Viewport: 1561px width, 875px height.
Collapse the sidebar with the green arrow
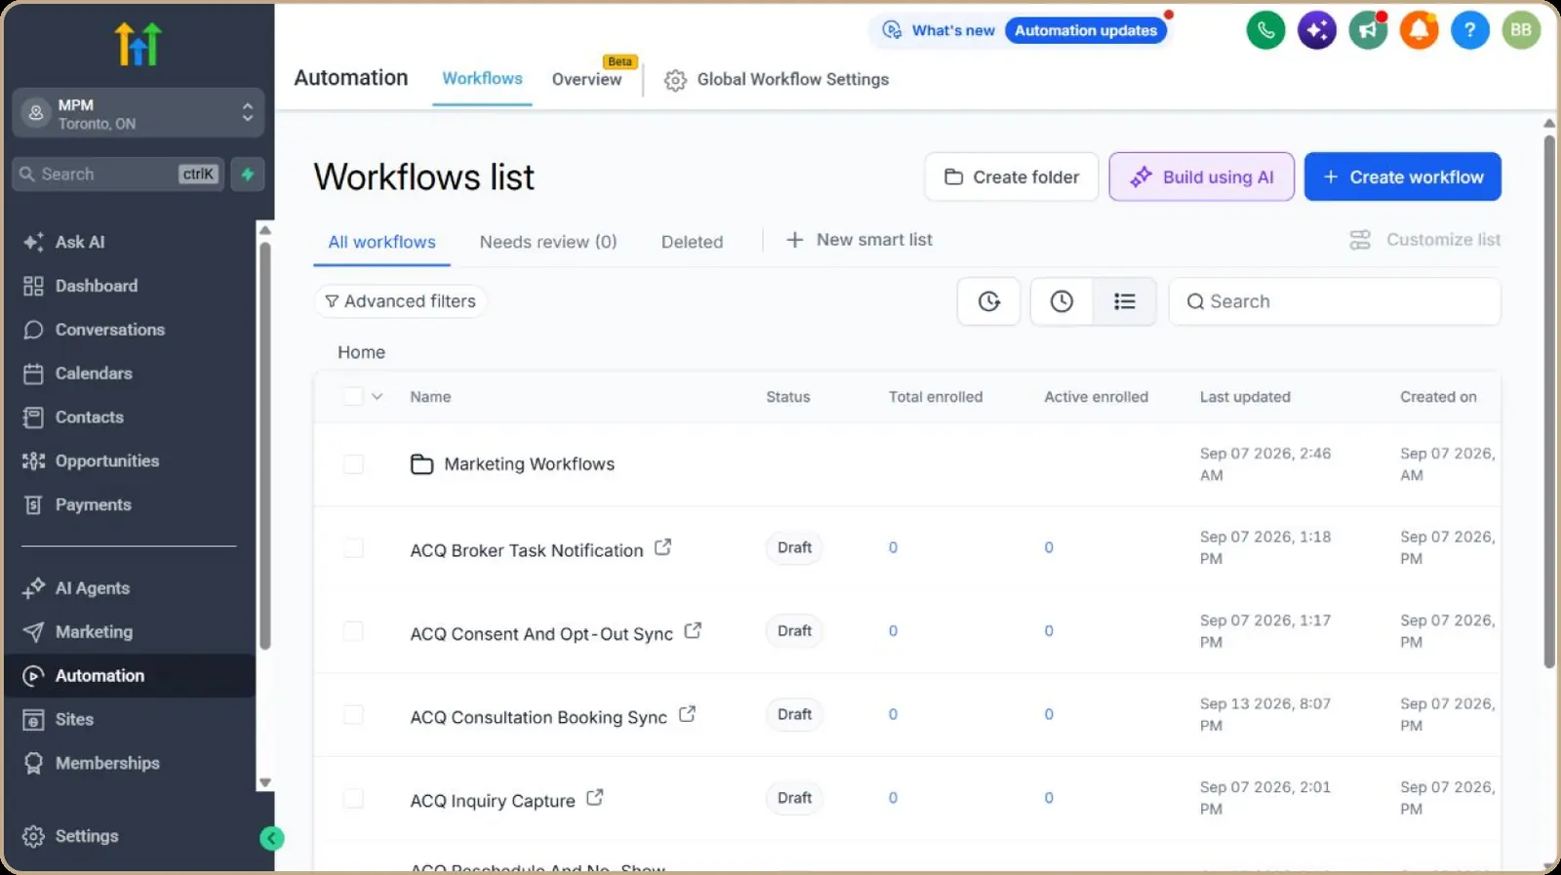click(x=272, y=838)
